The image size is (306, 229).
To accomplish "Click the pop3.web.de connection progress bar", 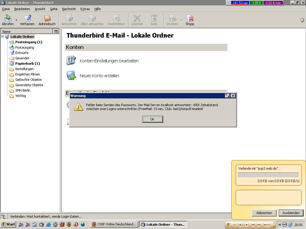I will (x=268, y=175).
